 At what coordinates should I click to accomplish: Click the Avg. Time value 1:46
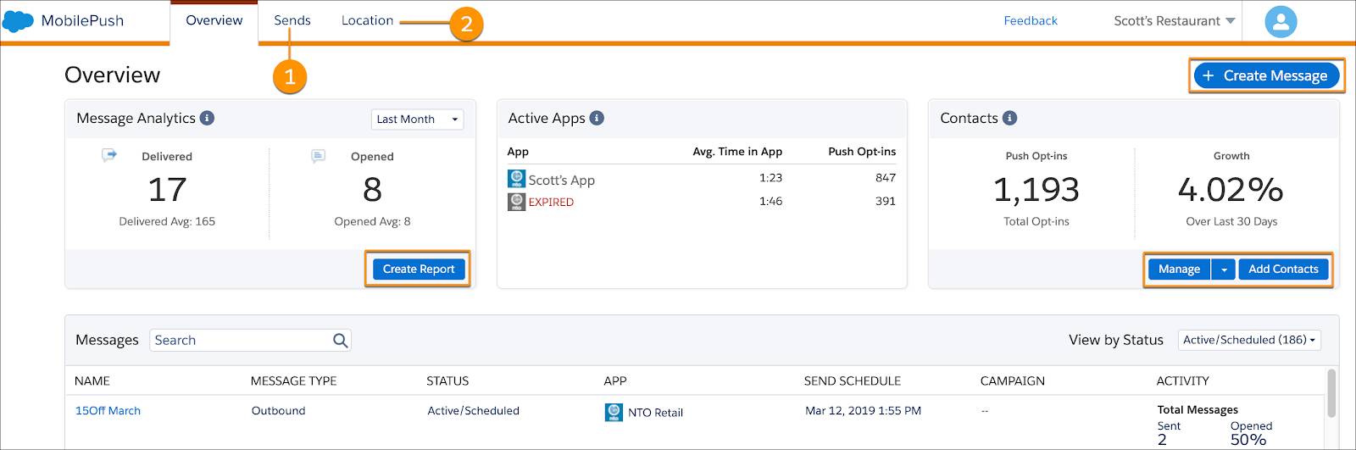770,201
